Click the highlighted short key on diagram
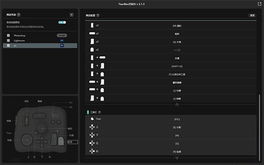The height and width of the screenshot is (165, 264). pyautogui.click(x=61, y=141)
